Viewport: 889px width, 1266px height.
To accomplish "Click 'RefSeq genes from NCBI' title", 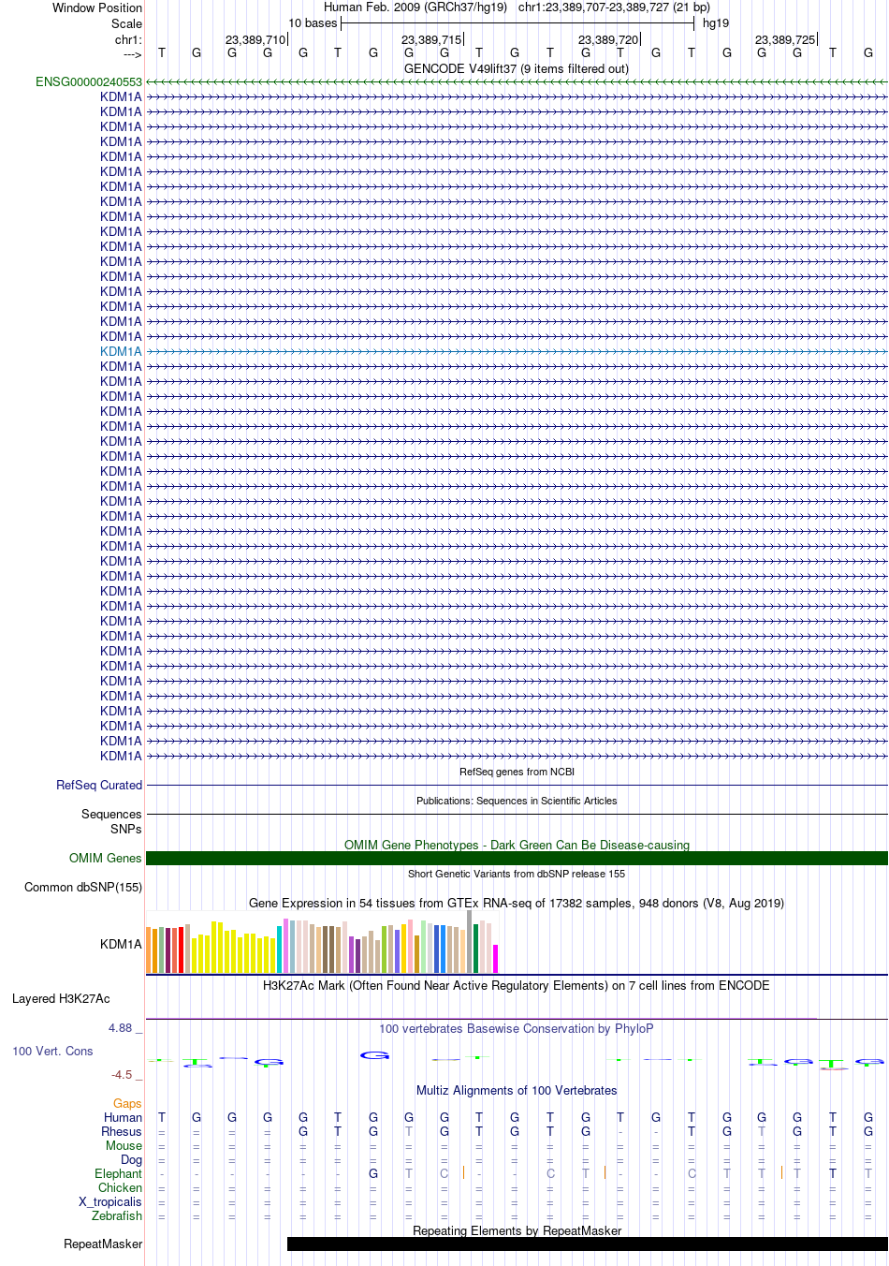I will coord(517,773).
